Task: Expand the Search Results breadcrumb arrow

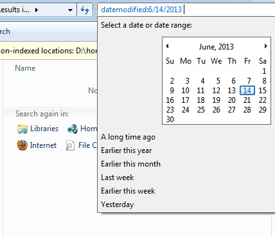Action: (37, 10)
